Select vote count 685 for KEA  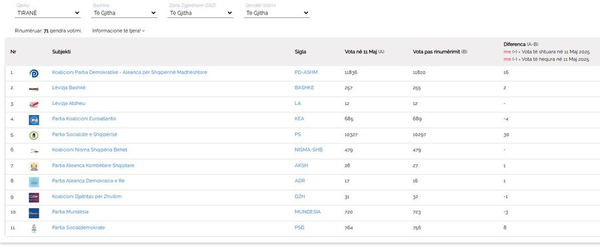pyautogui.click(x=349, y=119)
